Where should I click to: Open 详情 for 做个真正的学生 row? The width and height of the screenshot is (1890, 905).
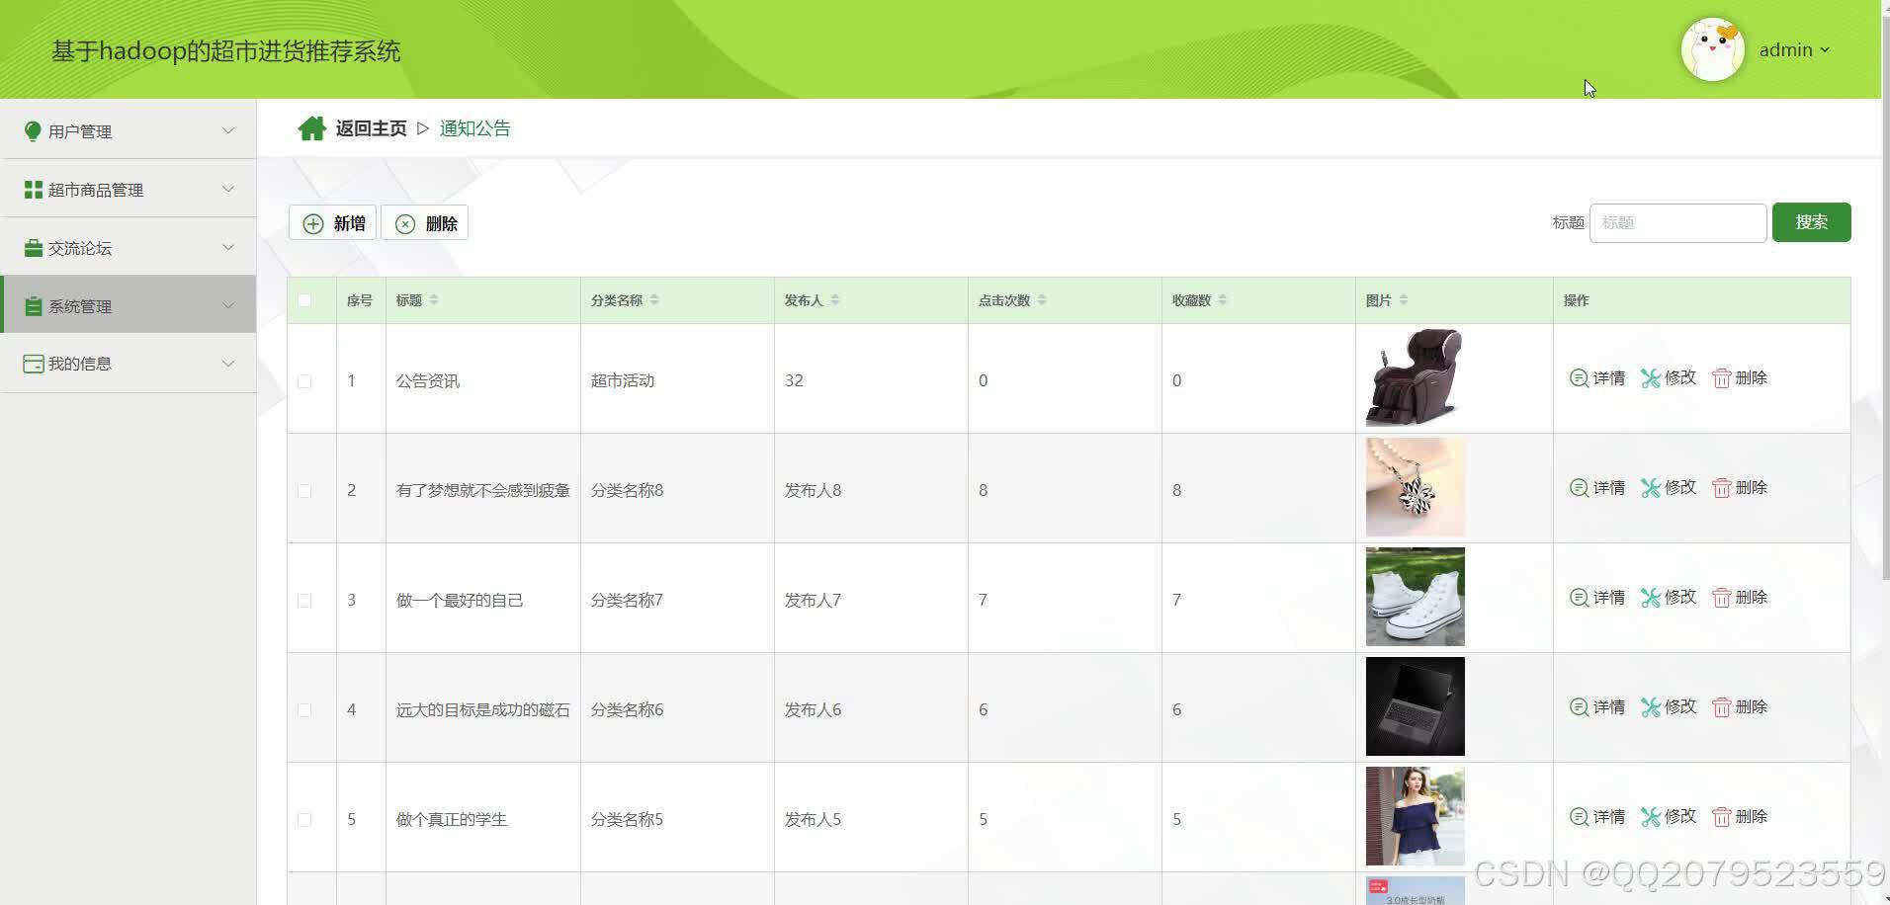point(1597,817)
